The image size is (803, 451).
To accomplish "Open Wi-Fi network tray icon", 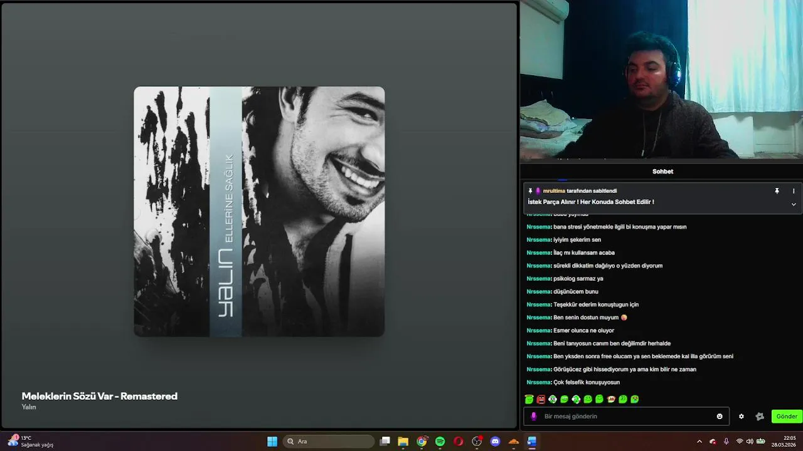I will [740, 442].
